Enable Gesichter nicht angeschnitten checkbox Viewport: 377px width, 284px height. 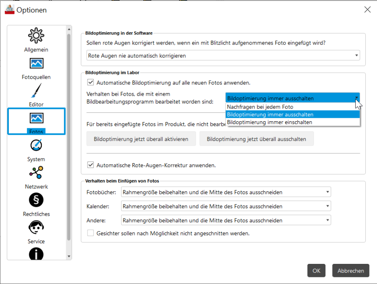pyautogui.click(x=90, y=233)
